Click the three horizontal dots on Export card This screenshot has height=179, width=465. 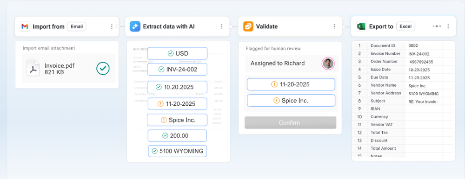click(437, 26)
